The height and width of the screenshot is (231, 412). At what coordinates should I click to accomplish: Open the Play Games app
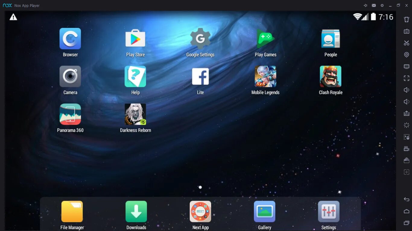pos(265,39)
